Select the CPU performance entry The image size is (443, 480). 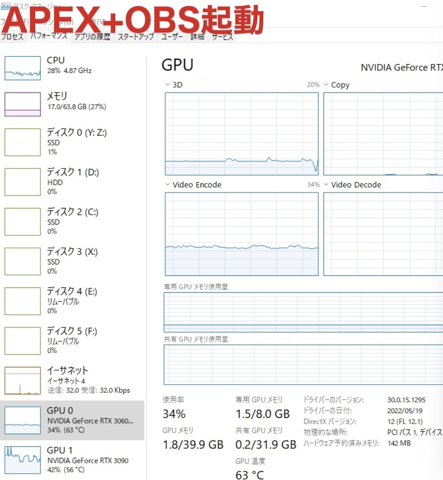72,68
